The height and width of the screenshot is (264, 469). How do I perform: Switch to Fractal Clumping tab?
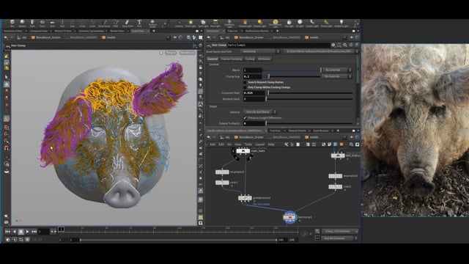tap(232, 59)
